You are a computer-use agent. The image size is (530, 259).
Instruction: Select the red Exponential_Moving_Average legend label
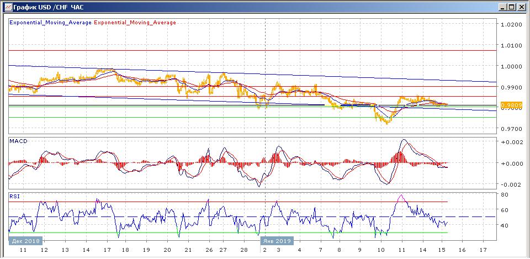[135, 23]
